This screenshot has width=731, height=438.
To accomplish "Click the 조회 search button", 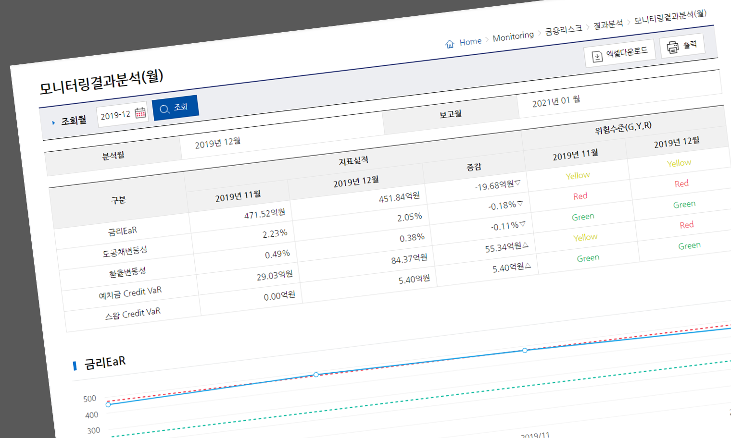I will (x=176, y=108).
